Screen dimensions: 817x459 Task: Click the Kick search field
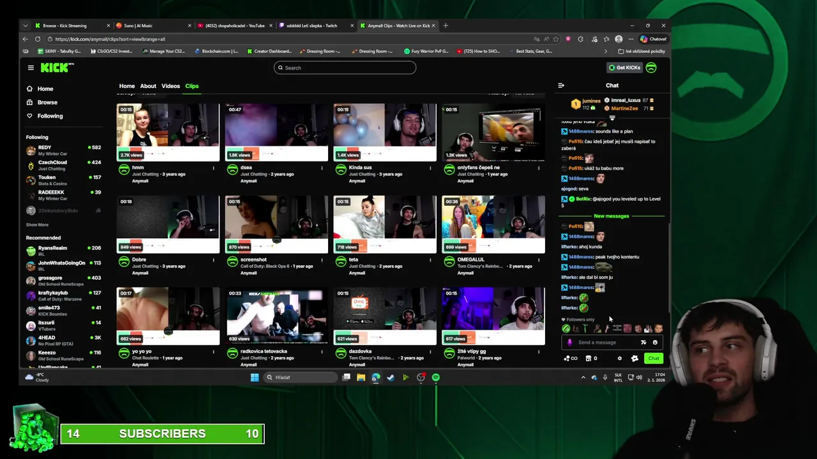(x=345, y=68)
